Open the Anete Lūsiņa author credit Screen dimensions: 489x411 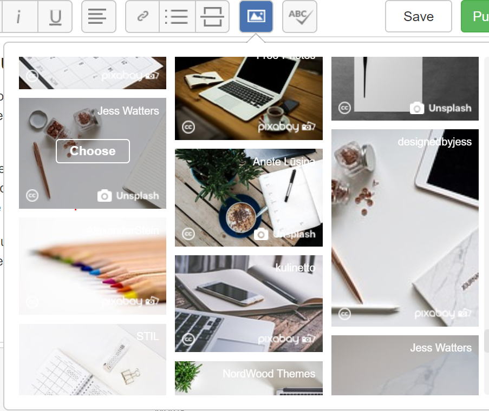click(x=284, y=162)
